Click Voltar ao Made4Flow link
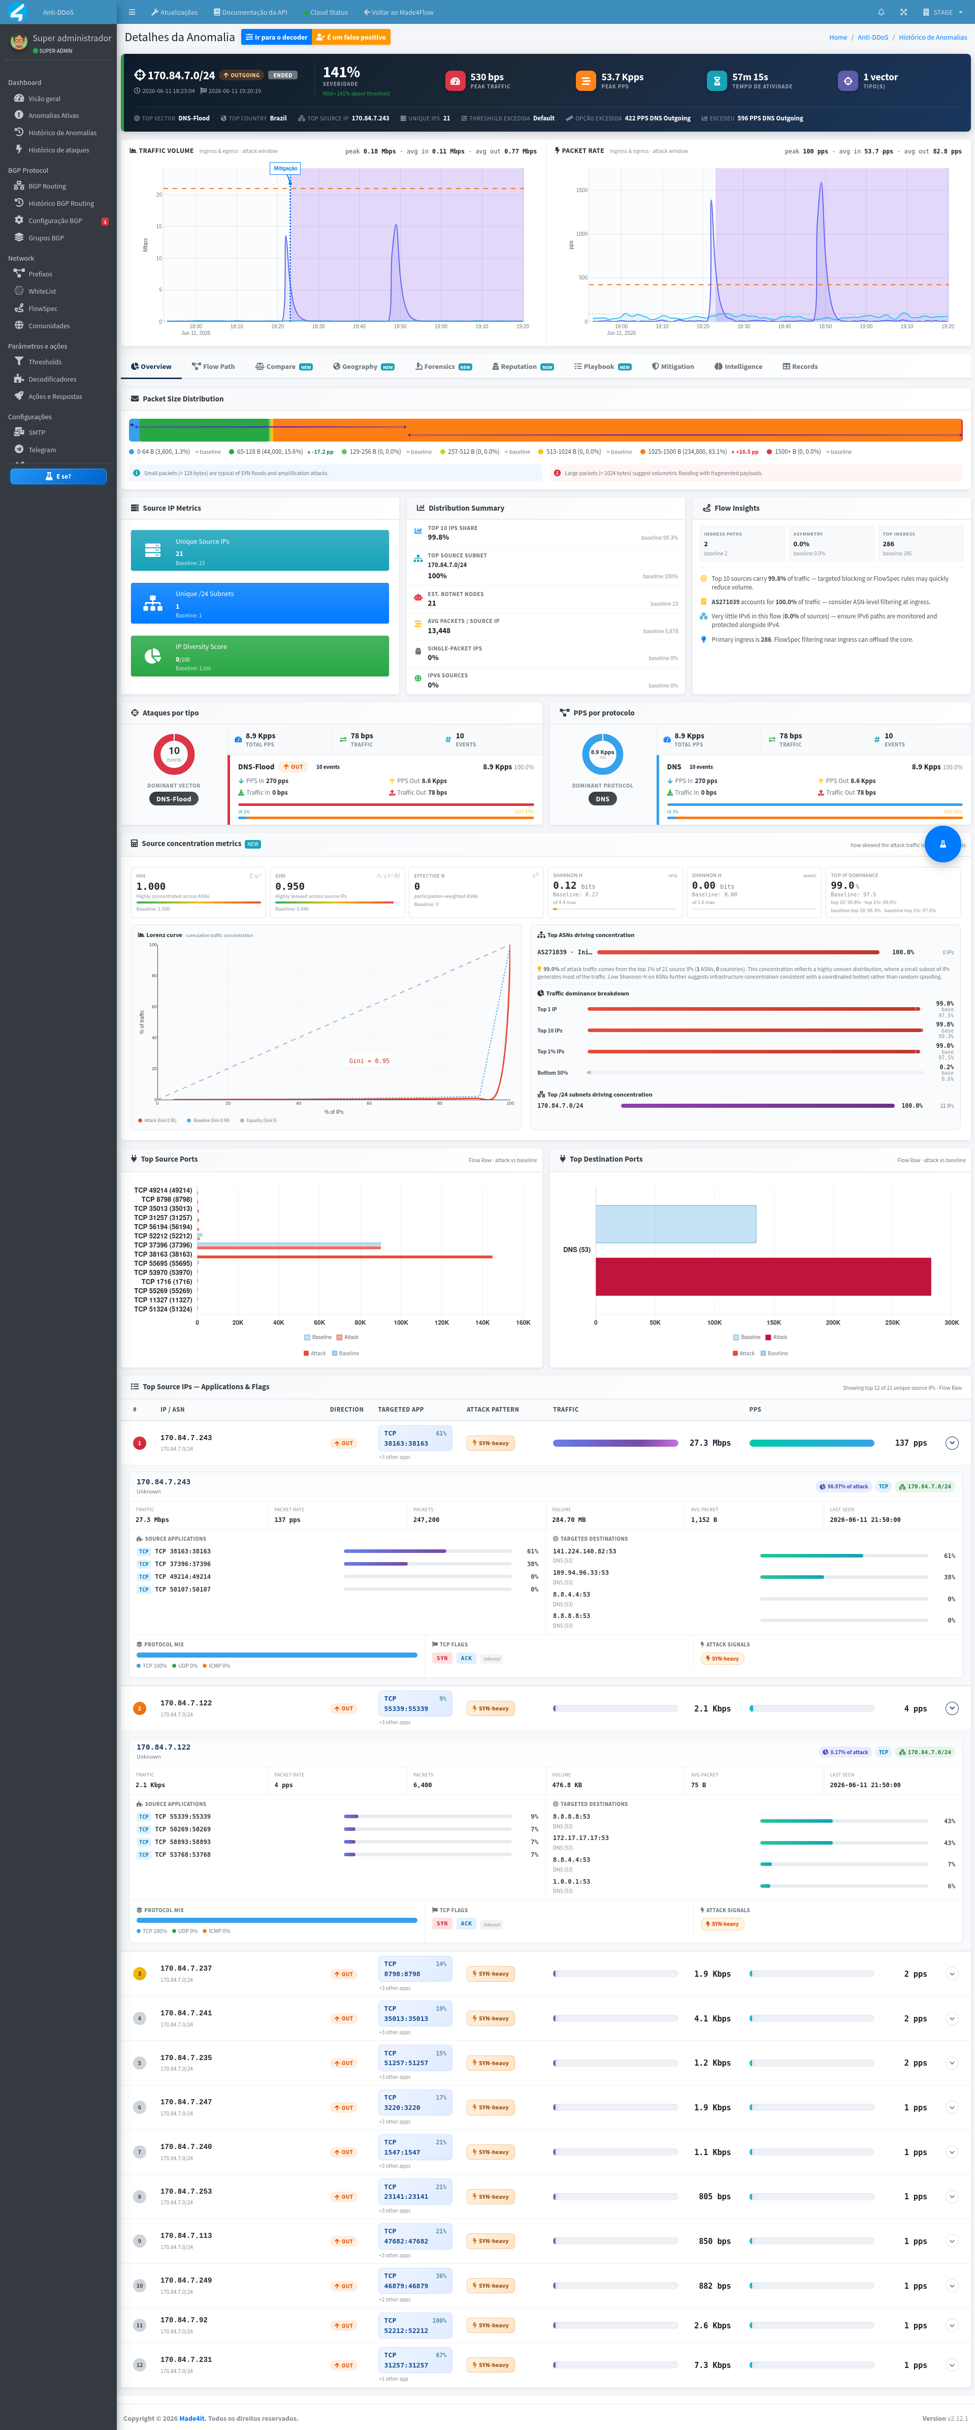This screenshot has width=975, height=2430. tap(399, 12)
